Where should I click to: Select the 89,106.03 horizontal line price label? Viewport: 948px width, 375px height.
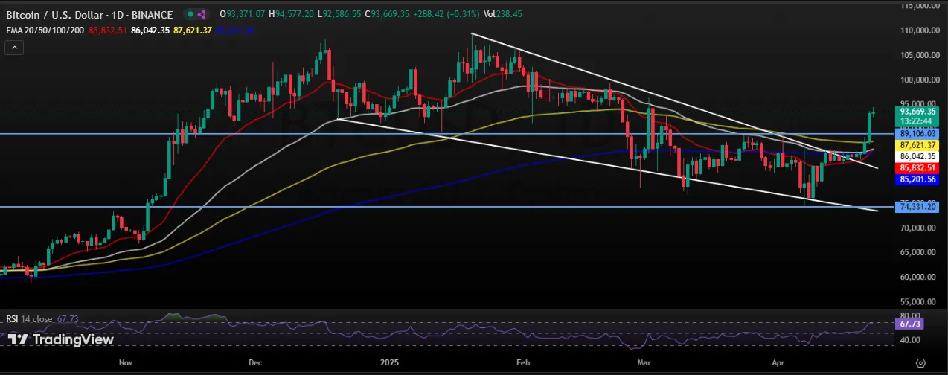(x=919, y=134)
